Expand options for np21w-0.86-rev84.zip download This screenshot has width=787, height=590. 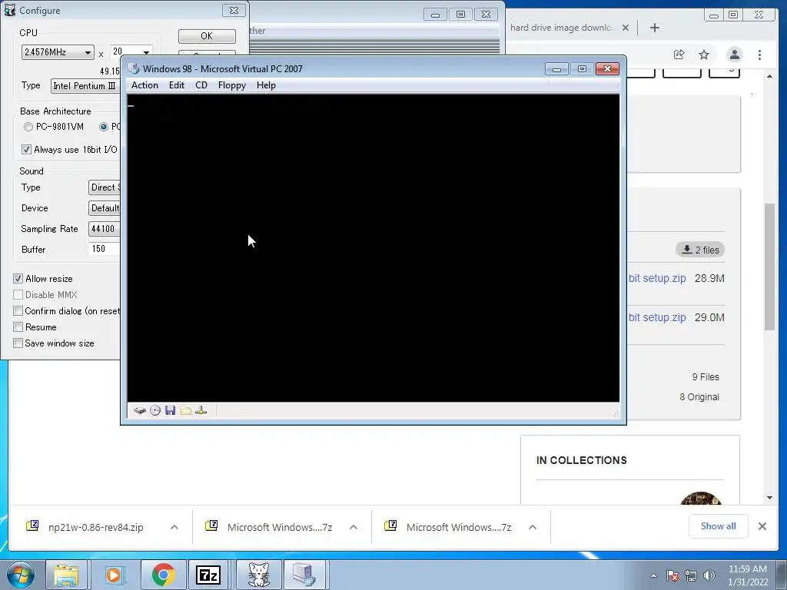coord(174,527)
